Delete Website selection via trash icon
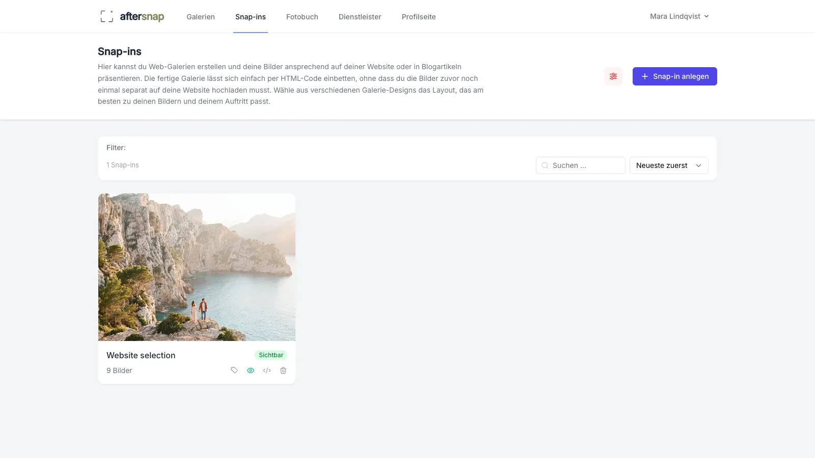815x458 pixels. (283, 370)
